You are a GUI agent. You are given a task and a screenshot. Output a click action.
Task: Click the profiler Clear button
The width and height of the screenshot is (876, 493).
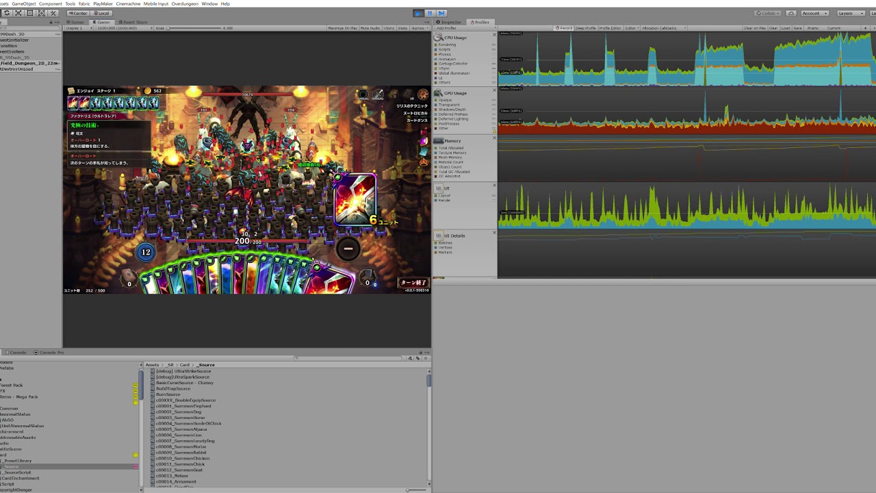[773, 28]
